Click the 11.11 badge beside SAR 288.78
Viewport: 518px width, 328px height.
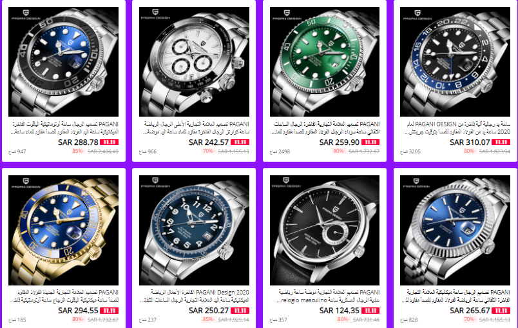pyautogui.click(x=109, y=142)
